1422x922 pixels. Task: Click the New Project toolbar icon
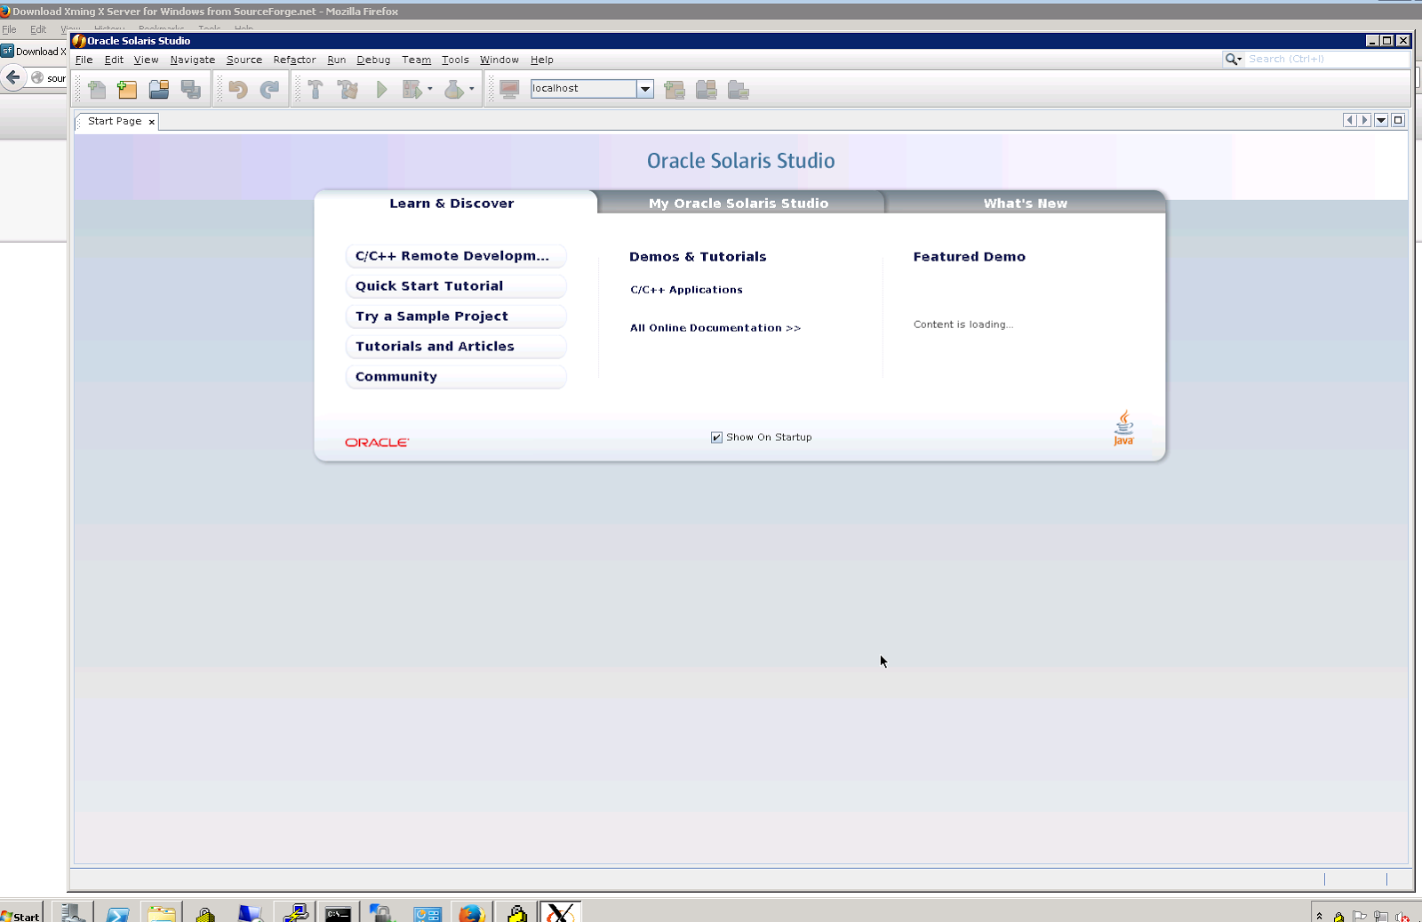pyautogui.click(x=127, y=89)
